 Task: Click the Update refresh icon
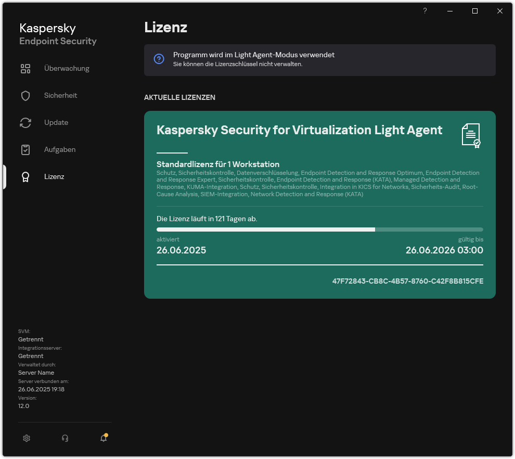[x=25, y=122]
